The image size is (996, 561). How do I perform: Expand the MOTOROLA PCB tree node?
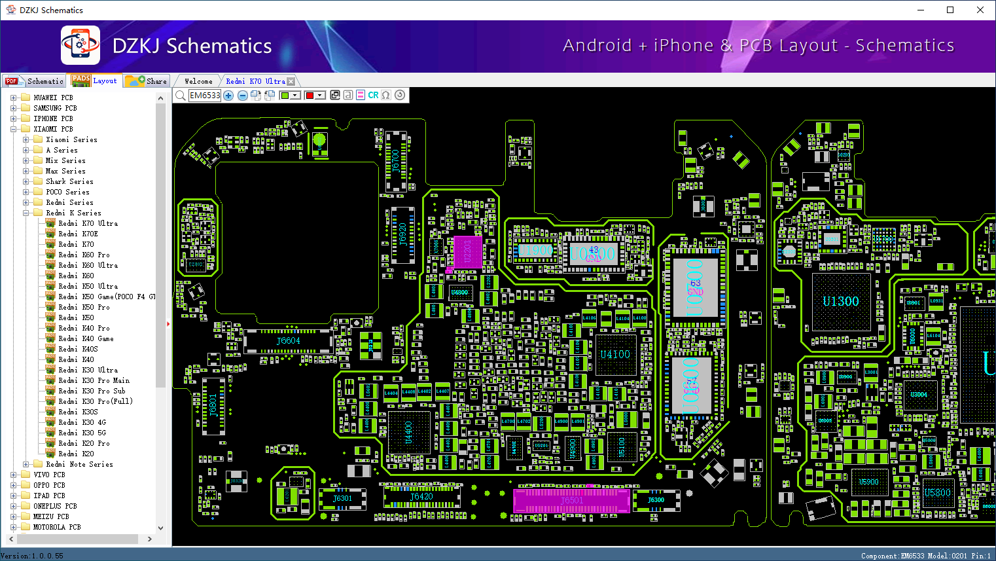[13, 527]
